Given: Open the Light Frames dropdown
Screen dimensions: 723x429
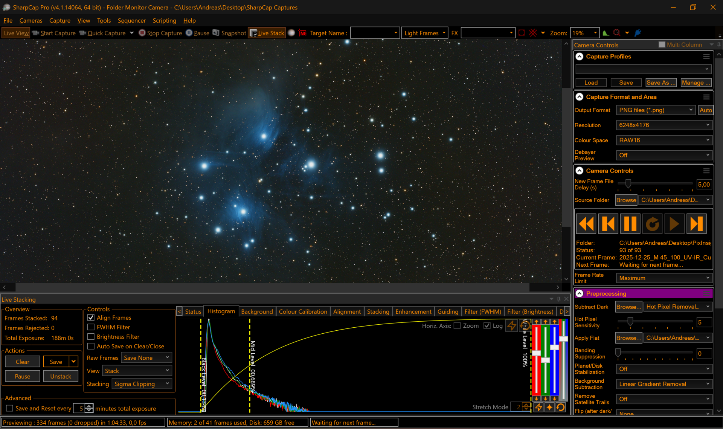Looking at the screenshot, I should click(x=425, y=33).
